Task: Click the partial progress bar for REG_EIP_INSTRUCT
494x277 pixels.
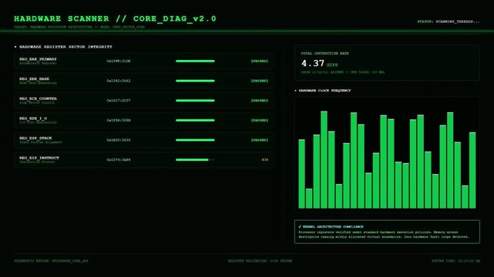Action: 195,160
